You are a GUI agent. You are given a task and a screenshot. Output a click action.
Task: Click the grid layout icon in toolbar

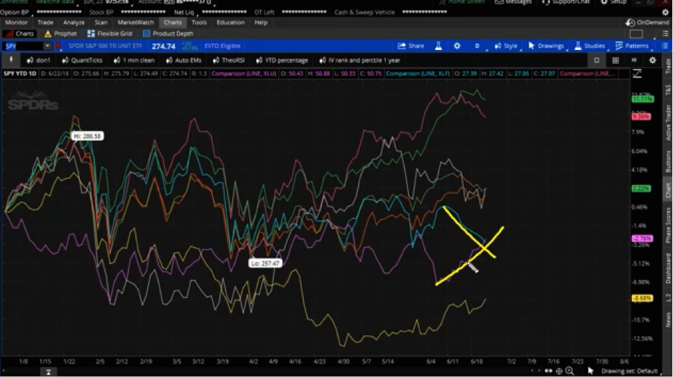tap(615, 60)
